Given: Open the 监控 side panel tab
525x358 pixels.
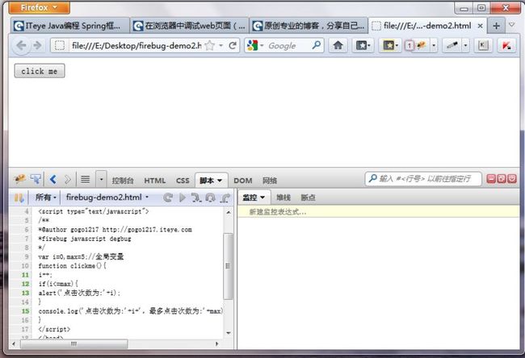Looking at the screenshot, I should pyautogui.click(x=254, y=198).
